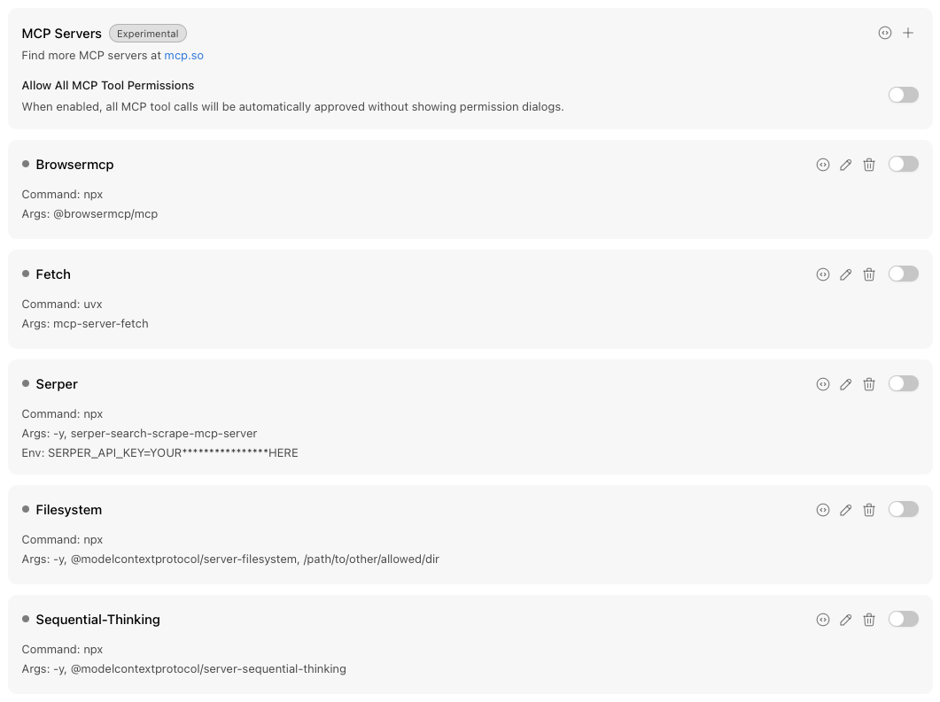Image resolution: width=940 pixels, height=702 pixels.
Task: Open JSON view for Browsermcp server
Action: 823,164
